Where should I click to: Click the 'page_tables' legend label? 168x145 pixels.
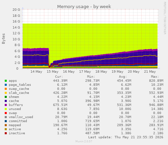[20, 85]
